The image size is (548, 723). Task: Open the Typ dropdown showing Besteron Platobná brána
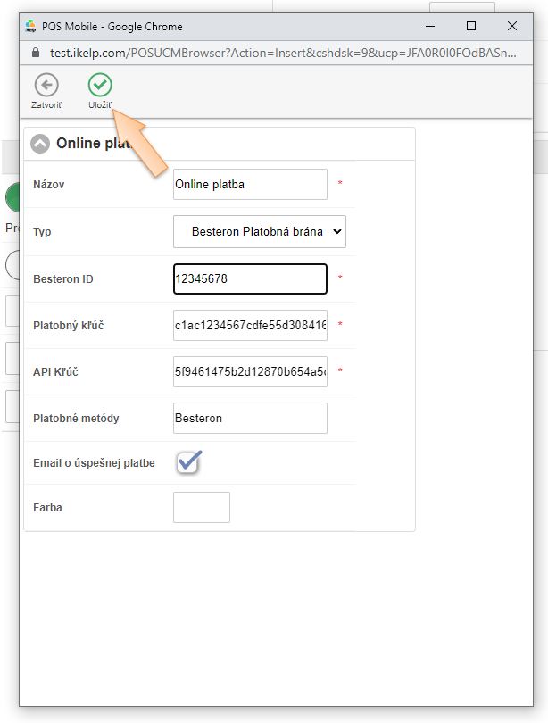point(259,231)
